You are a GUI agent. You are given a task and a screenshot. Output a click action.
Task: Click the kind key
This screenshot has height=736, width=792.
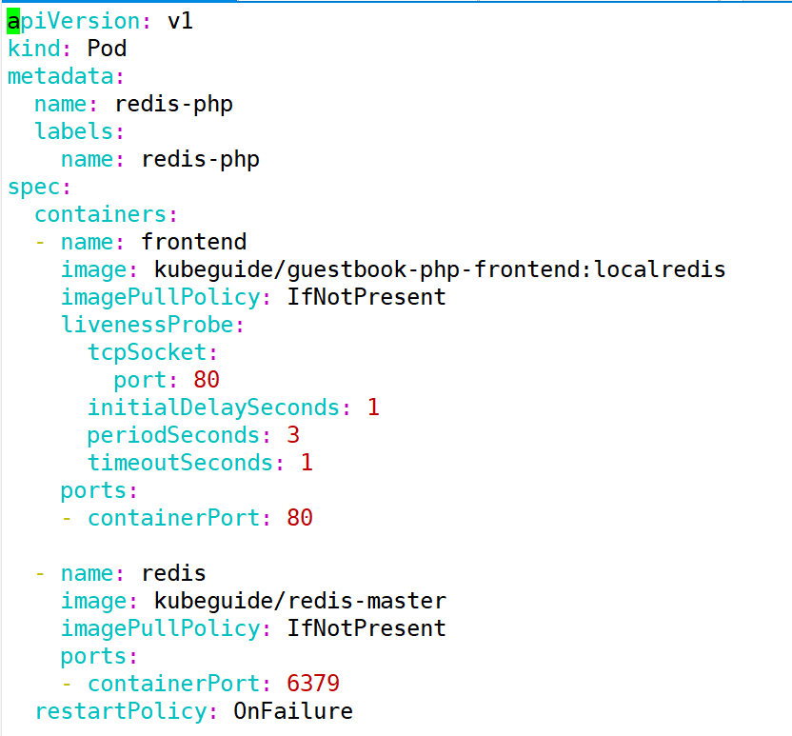click(x=34, y=49)
